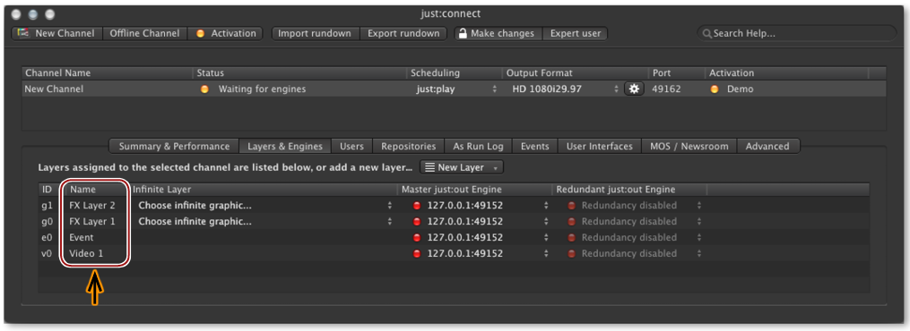Click the Offline Channel button

pyautogui.click(x=145, y=34)
